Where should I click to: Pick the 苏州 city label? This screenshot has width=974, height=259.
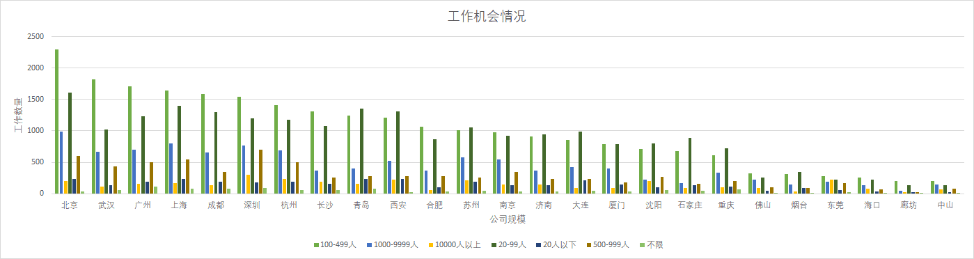point(471,205)
